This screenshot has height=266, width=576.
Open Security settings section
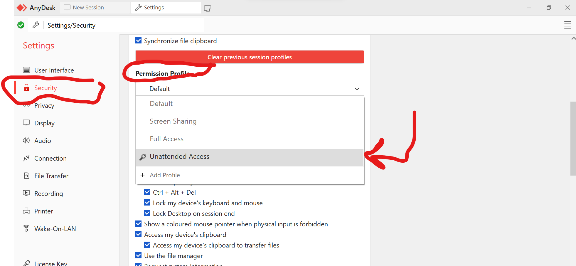[x=46, y=88]
